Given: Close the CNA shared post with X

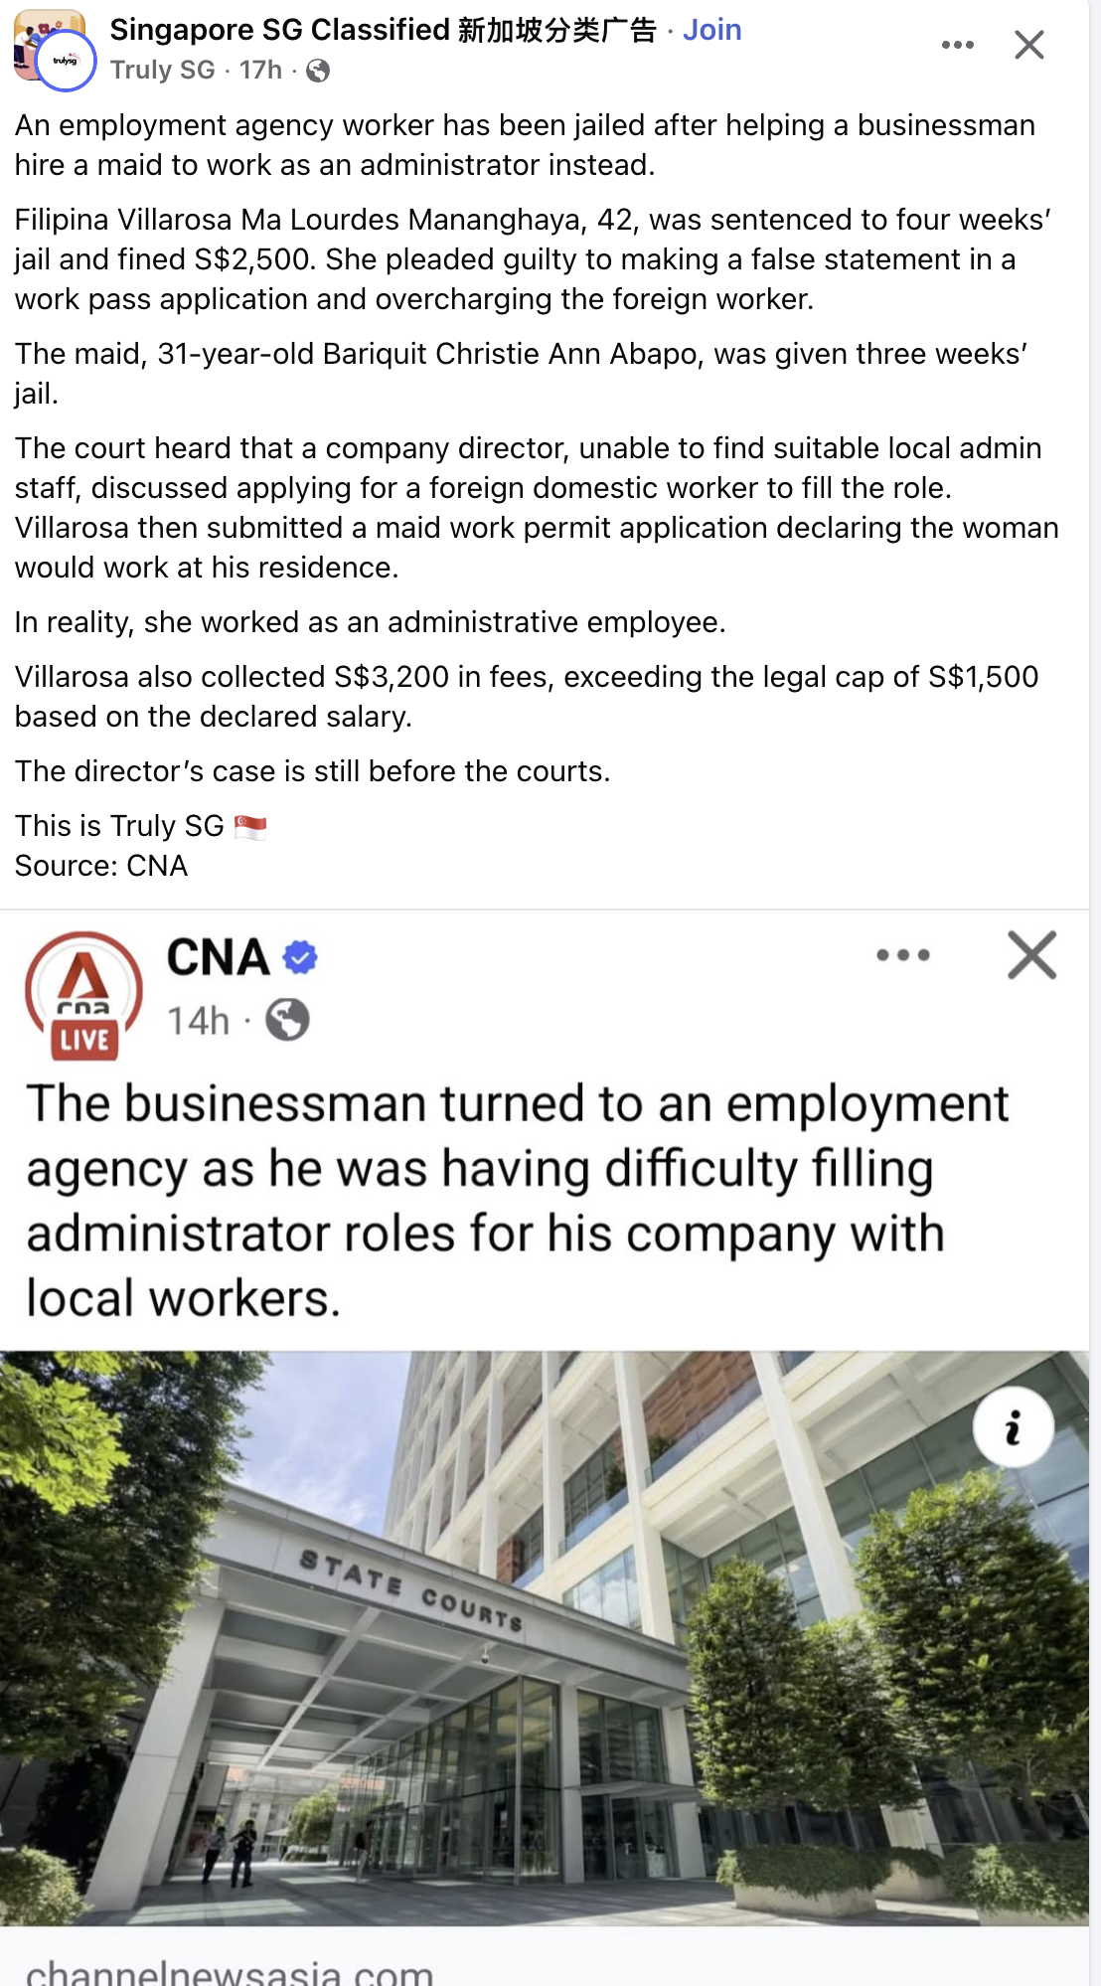Looking at the screenshot, I should (1031, 955).
